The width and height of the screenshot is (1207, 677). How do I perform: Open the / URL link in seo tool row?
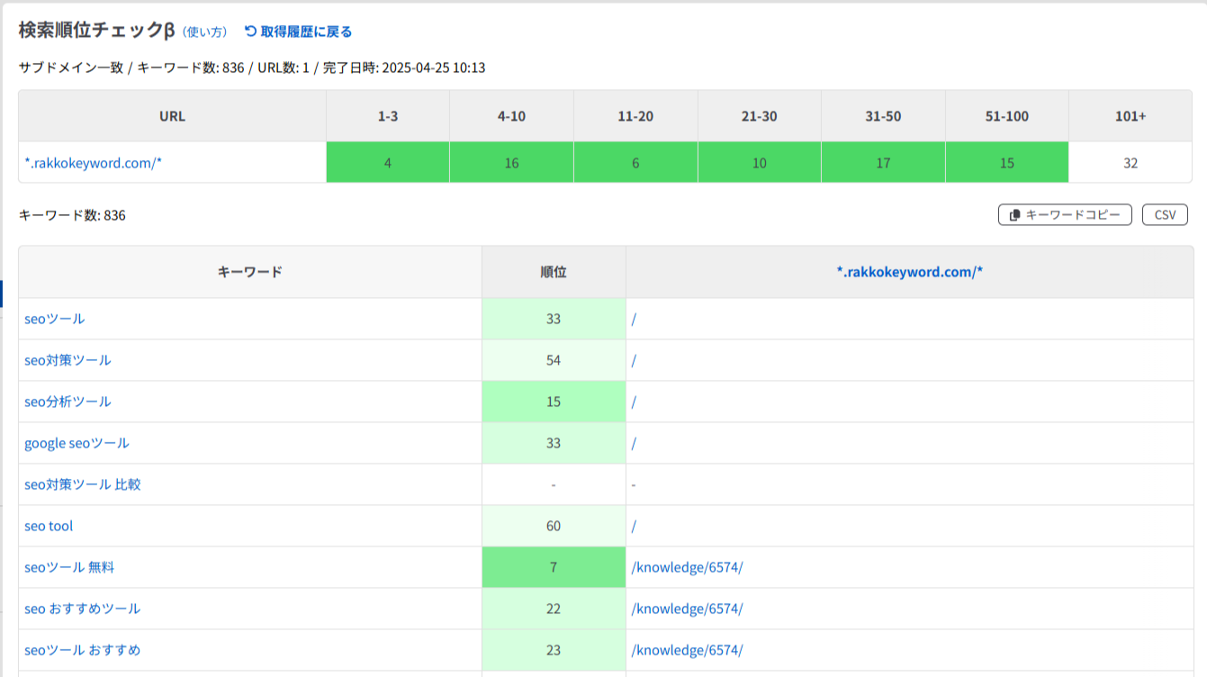pyautogui.click(x=634, y=526)
